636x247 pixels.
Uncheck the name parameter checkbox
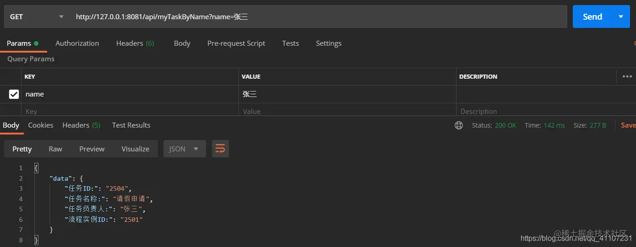14,94
